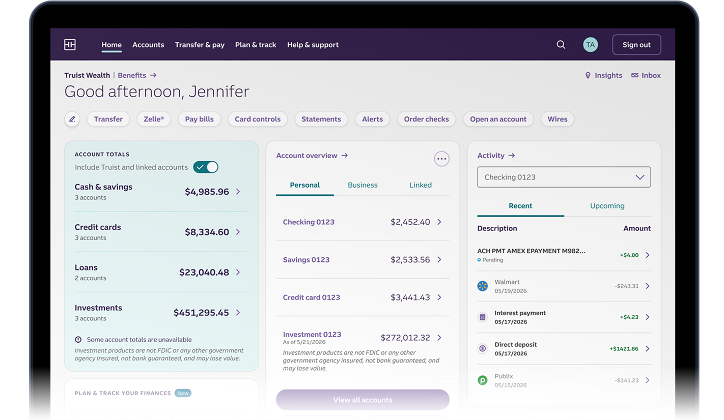The height and width of the screenshot is (420, 724).
Task: Click the account totals unavailable info icon
Action: pos(78,339)
